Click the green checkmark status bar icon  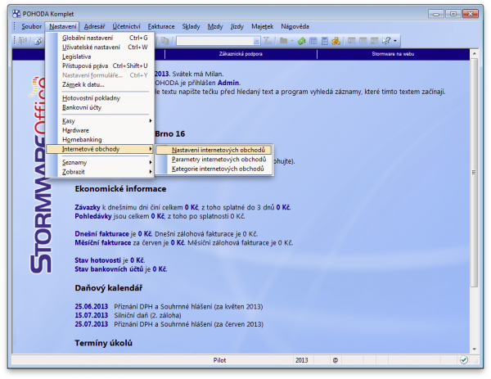[x=464, y=360]
